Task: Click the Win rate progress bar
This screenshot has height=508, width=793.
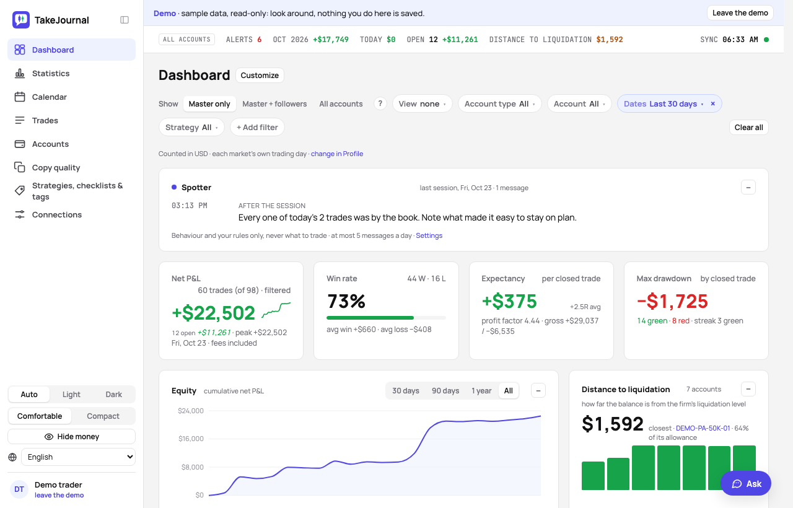Action: 386,318
